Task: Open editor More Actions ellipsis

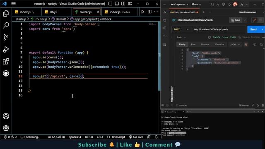Action: [x=156, y=12]
